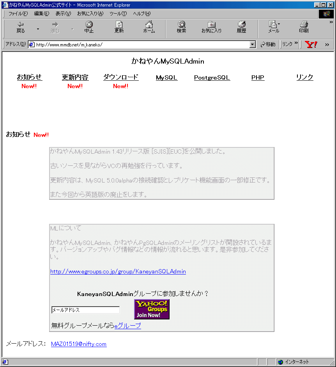336x367 pixels.
Task: Click the red New!! under the top お知らせ link
Action: click(29, 86)
